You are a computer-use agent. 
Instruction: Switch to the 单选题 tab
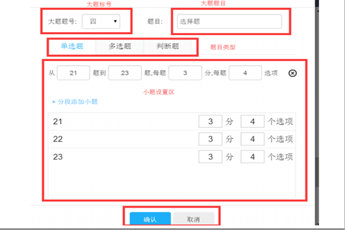point(72,46)
